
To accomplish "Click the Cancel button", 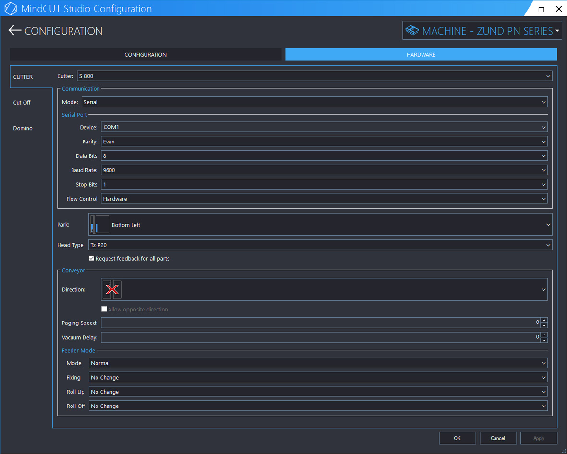I will 498,438.
